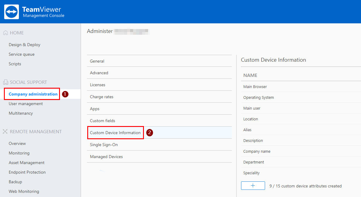Click the Administer company heading
This screenshot has width=361, height=197.
(118, 31)
